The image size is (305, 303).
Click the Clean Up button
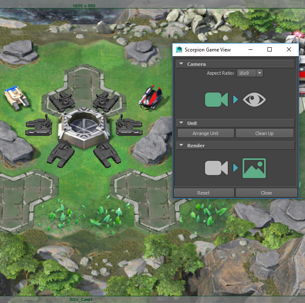265,133
